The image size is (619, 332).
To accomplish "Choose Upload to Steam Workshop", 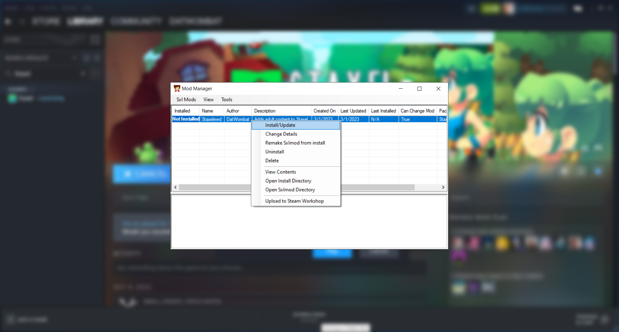I will (x=296, y=201).
